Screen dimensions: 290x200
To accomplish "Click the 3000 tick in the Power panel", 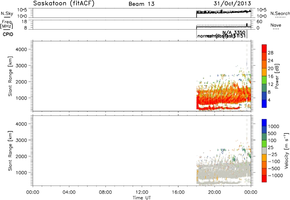I will (x=21, y=66).
